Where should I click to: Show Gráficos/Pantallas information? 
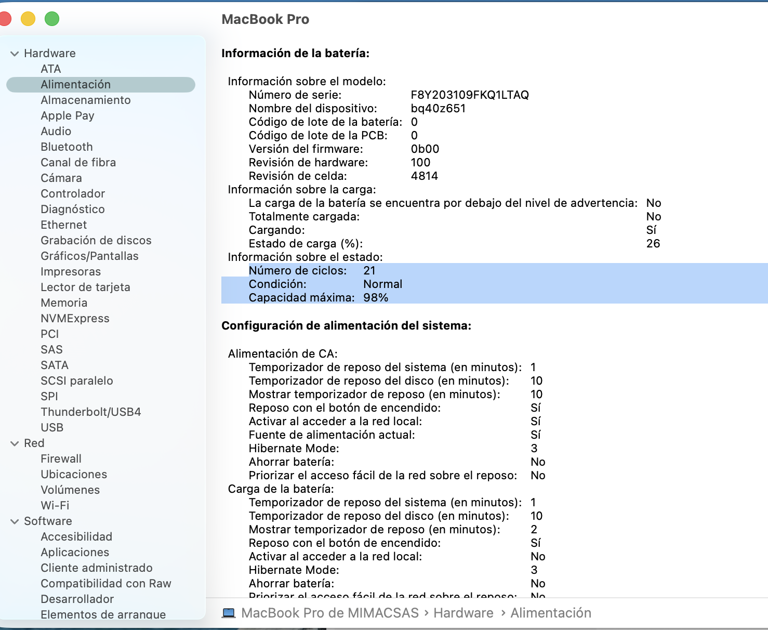point(89,256)
